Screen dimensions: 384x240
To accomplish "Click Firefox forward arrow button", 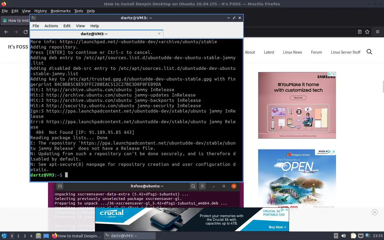I will [16, 32].
